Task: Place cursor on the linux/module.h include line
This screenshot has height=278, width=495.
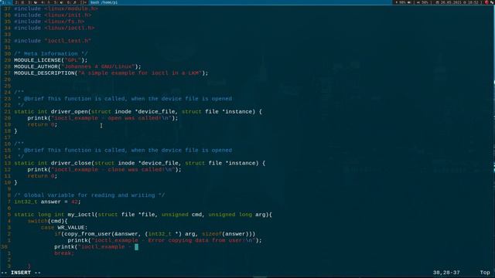Action: coord(56,8)
